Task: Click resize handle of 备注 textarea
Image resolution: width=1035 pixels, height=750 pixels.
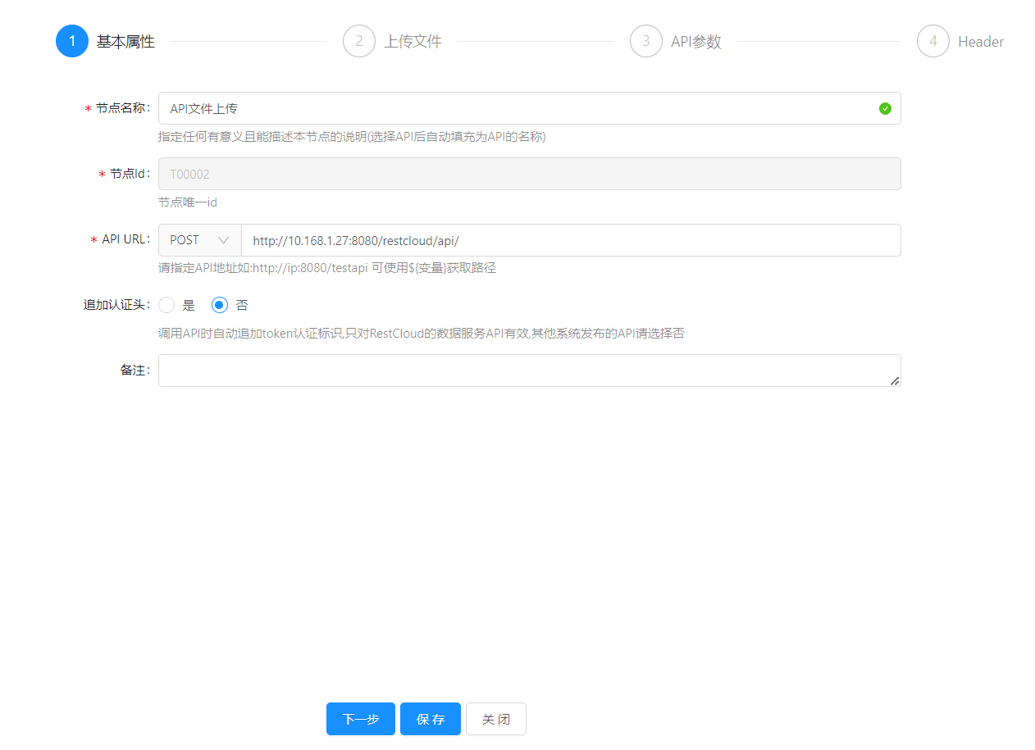Action: click(x=895, y=380)
